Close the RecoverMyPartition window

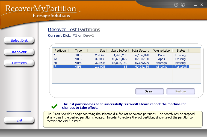point(202,5)
